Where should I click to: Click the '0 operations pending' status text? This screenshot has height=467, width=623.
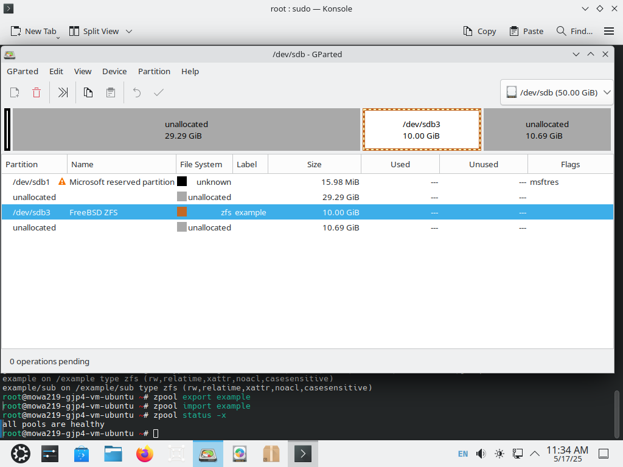tap(50, 361)
